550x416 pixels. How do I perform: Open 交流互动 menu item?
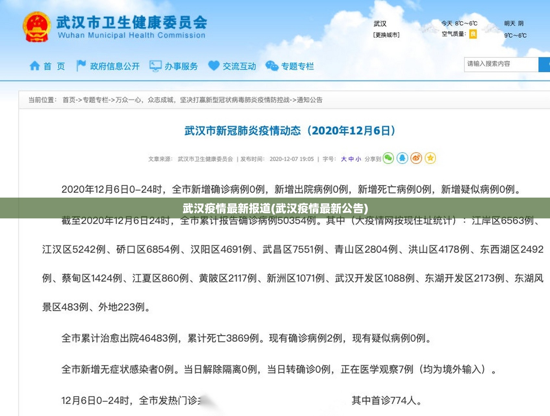pos(239,66)
